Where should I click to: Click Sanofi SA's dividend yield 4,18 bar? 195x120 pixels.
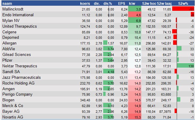point(109,71)
